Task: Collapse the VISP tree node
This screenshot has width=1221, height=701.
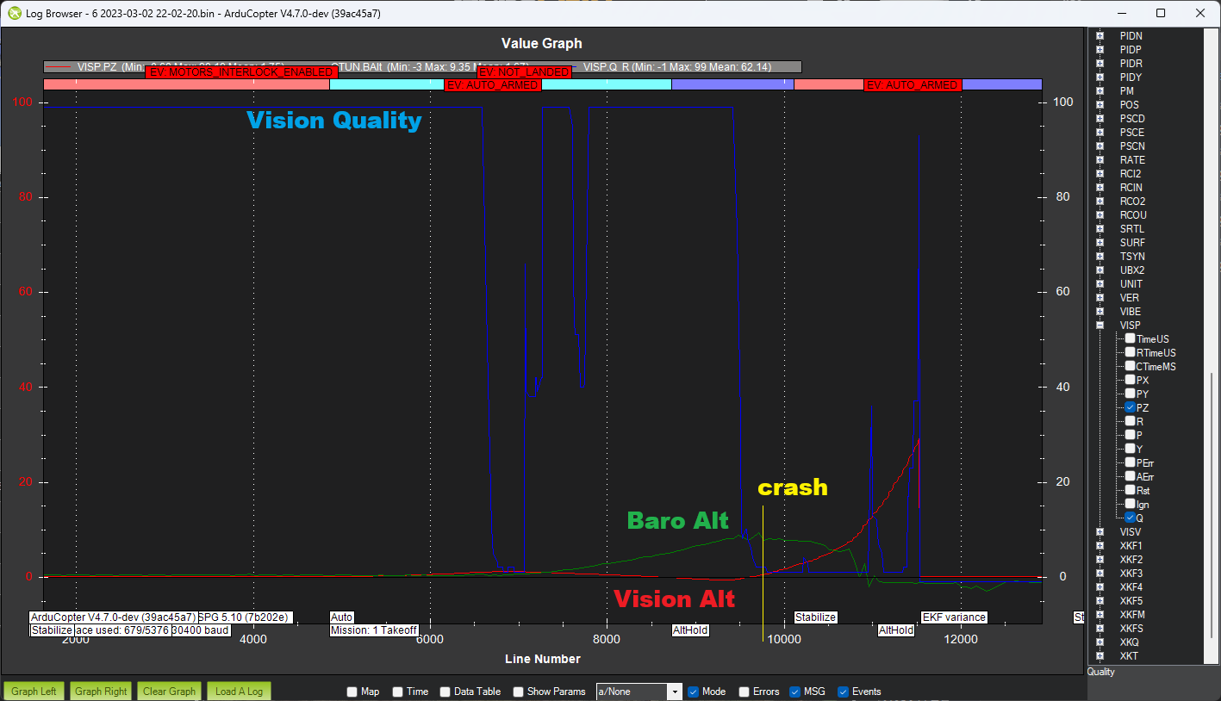Action: coord(1100,326)
